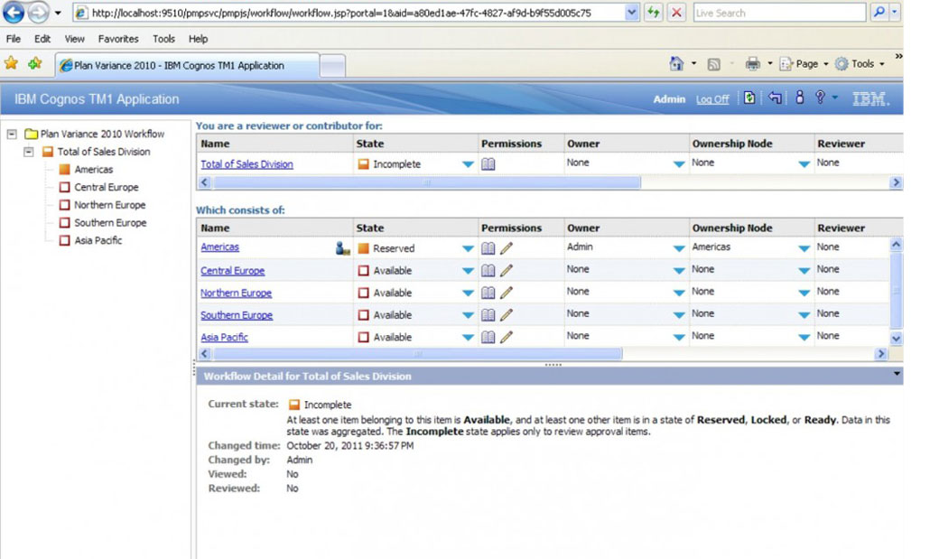930x559 pixels.
Task: Click the TM1 help question mark icon
Action: point(820,98)
